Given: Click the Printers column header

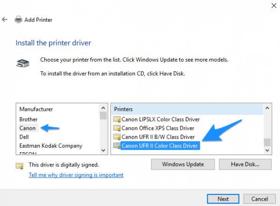Looking at the screenshot, I should tap(187, 109).
